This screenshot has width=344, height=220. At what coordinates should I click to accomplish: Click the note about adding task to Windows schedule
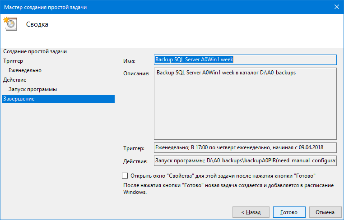coord(228,188)
